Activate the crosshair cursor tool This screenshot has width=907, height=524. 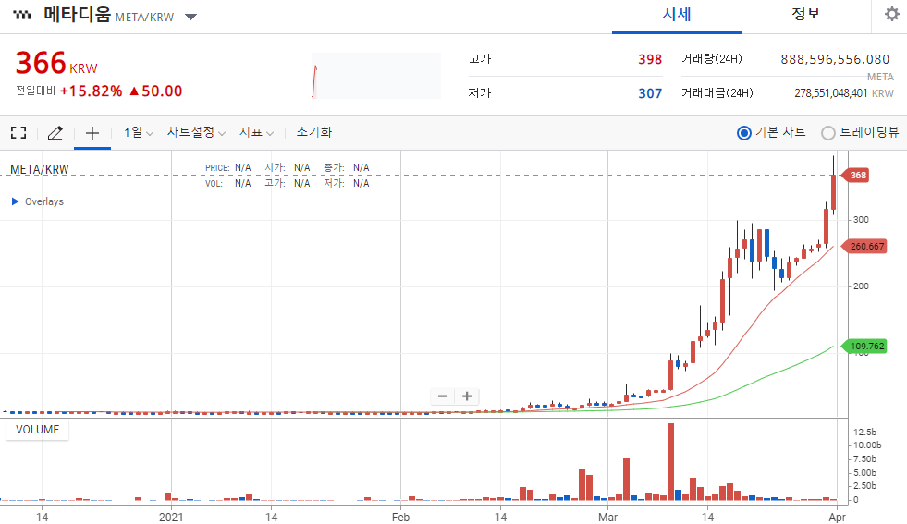coord(92,133)
